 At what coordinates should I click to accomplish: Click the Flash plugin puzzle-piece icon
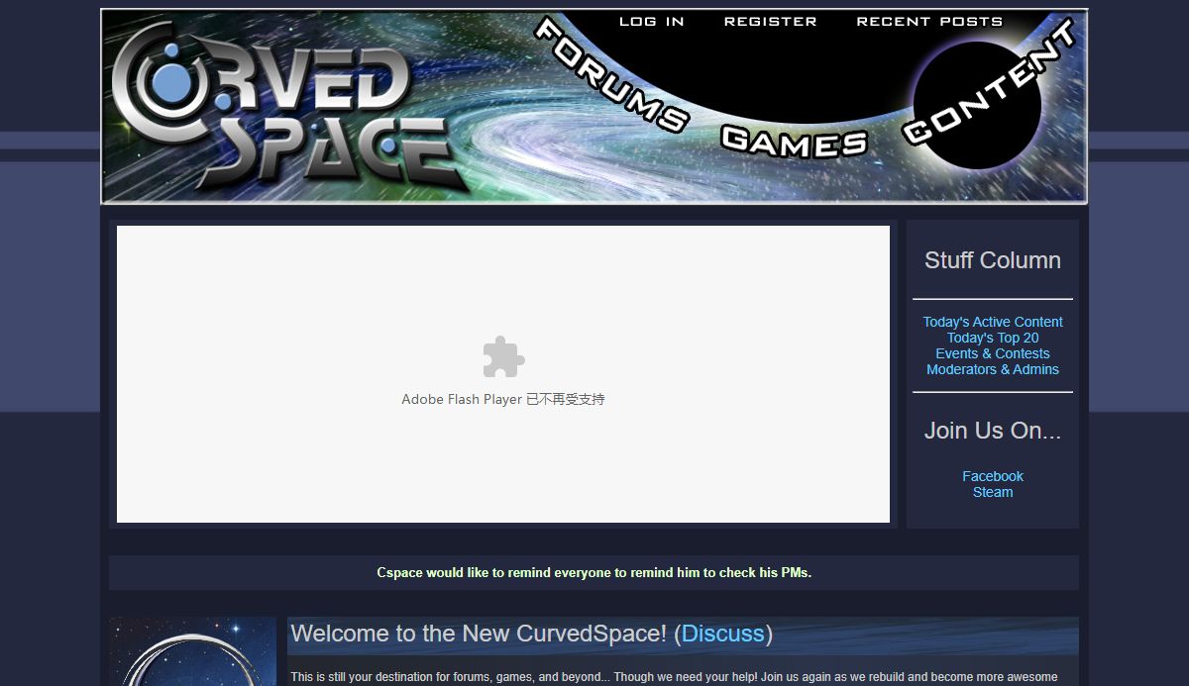click(503, 356)
